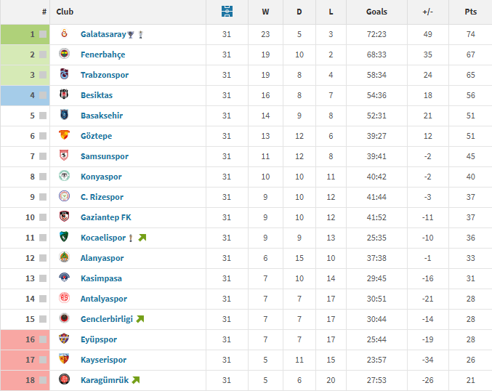492x391 pixels.
Task: Click the trophy icon beside Galatasaray
Action: pos(131,34)
